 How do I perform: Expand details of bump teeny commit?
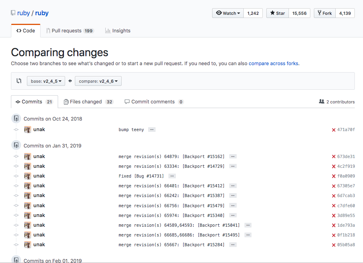(x=152, y=130)
